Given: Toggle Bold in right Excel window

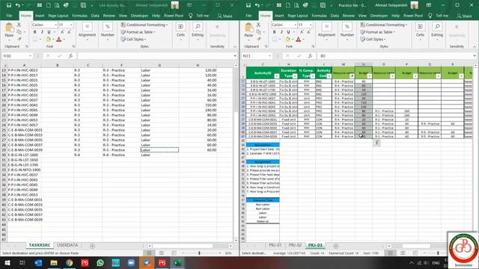Looking at the screenshot, I should coord(275,32).
